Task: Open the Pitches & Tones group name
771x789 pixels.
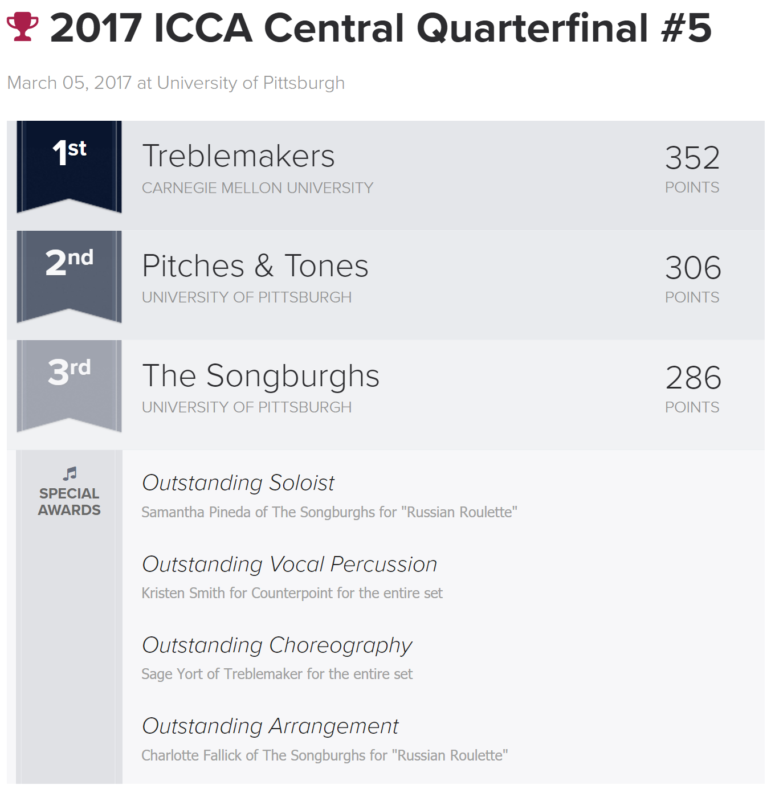Action: pos(255,266)
